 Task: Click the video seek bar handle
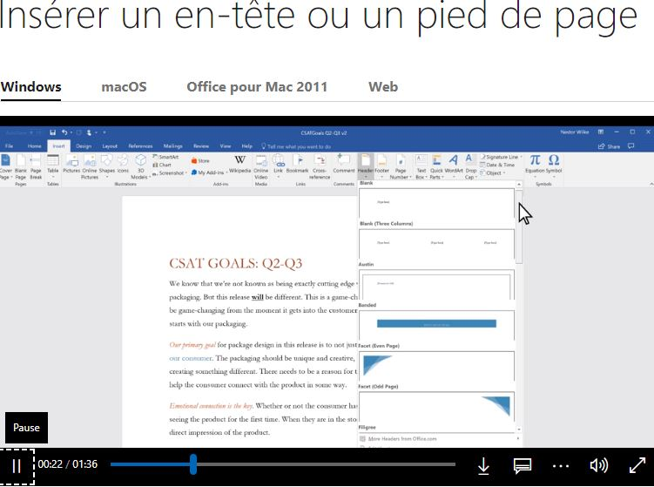coord(193,464)
